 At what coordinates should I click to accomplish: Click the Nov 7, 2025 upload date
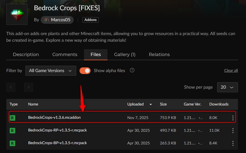[x=138, y=118]
